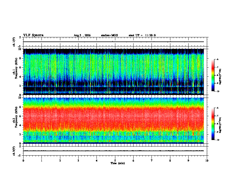The width and height of the screenshot is (233, 180).
Task: Click the ch.1 spectrogram panel
Action: [114, 72]
